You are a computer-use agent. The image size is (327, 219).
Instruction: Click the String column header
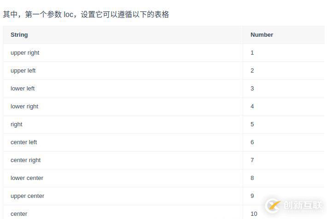(19, 35)
